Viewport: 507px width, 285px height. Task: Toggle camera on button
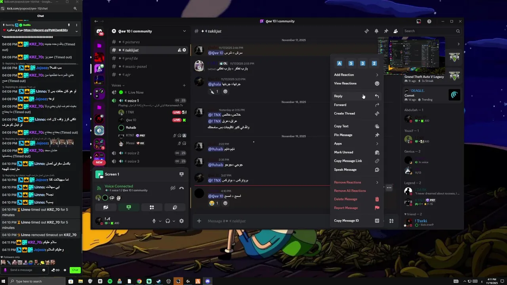click(106, 207)
